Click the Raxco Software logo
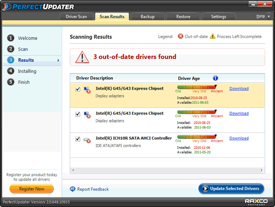 tap(256, 202)
